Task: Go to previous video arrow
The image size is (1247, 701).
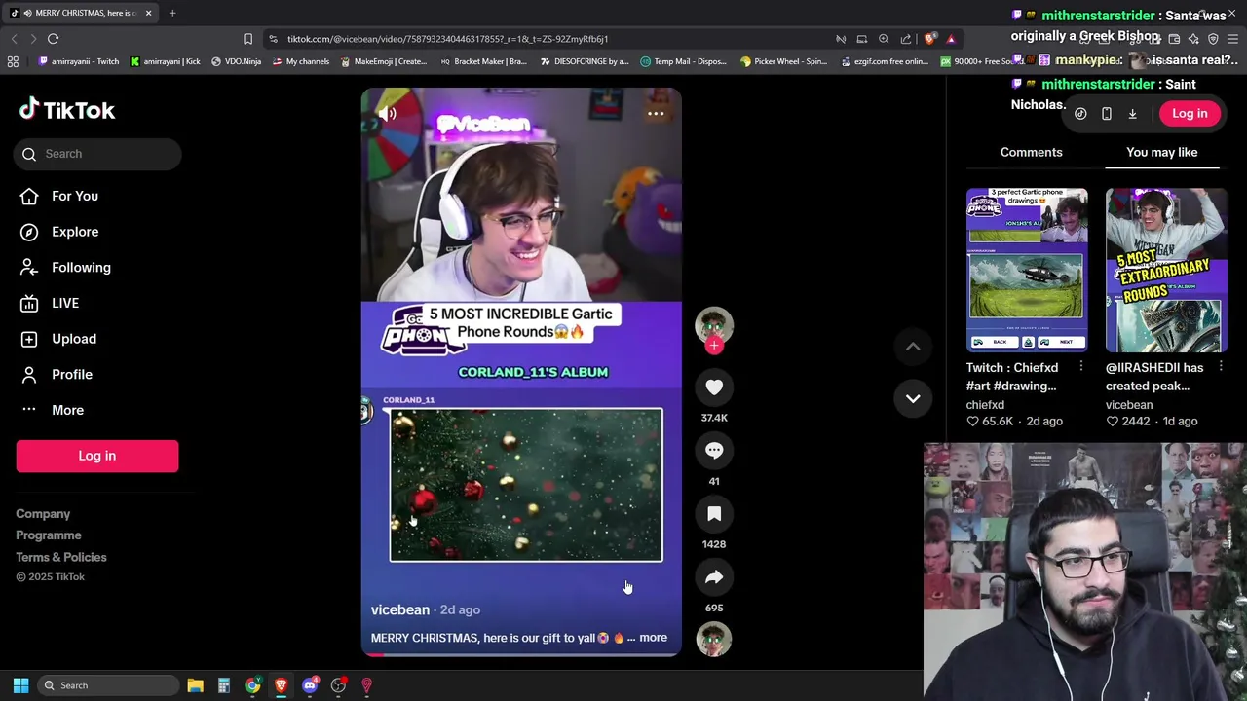Action: tap(913, 347)
